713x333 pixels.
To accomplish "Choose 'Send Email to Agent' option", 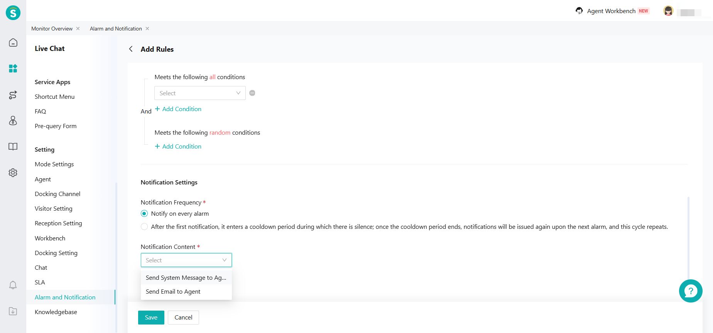I will [x=173, y=292].
